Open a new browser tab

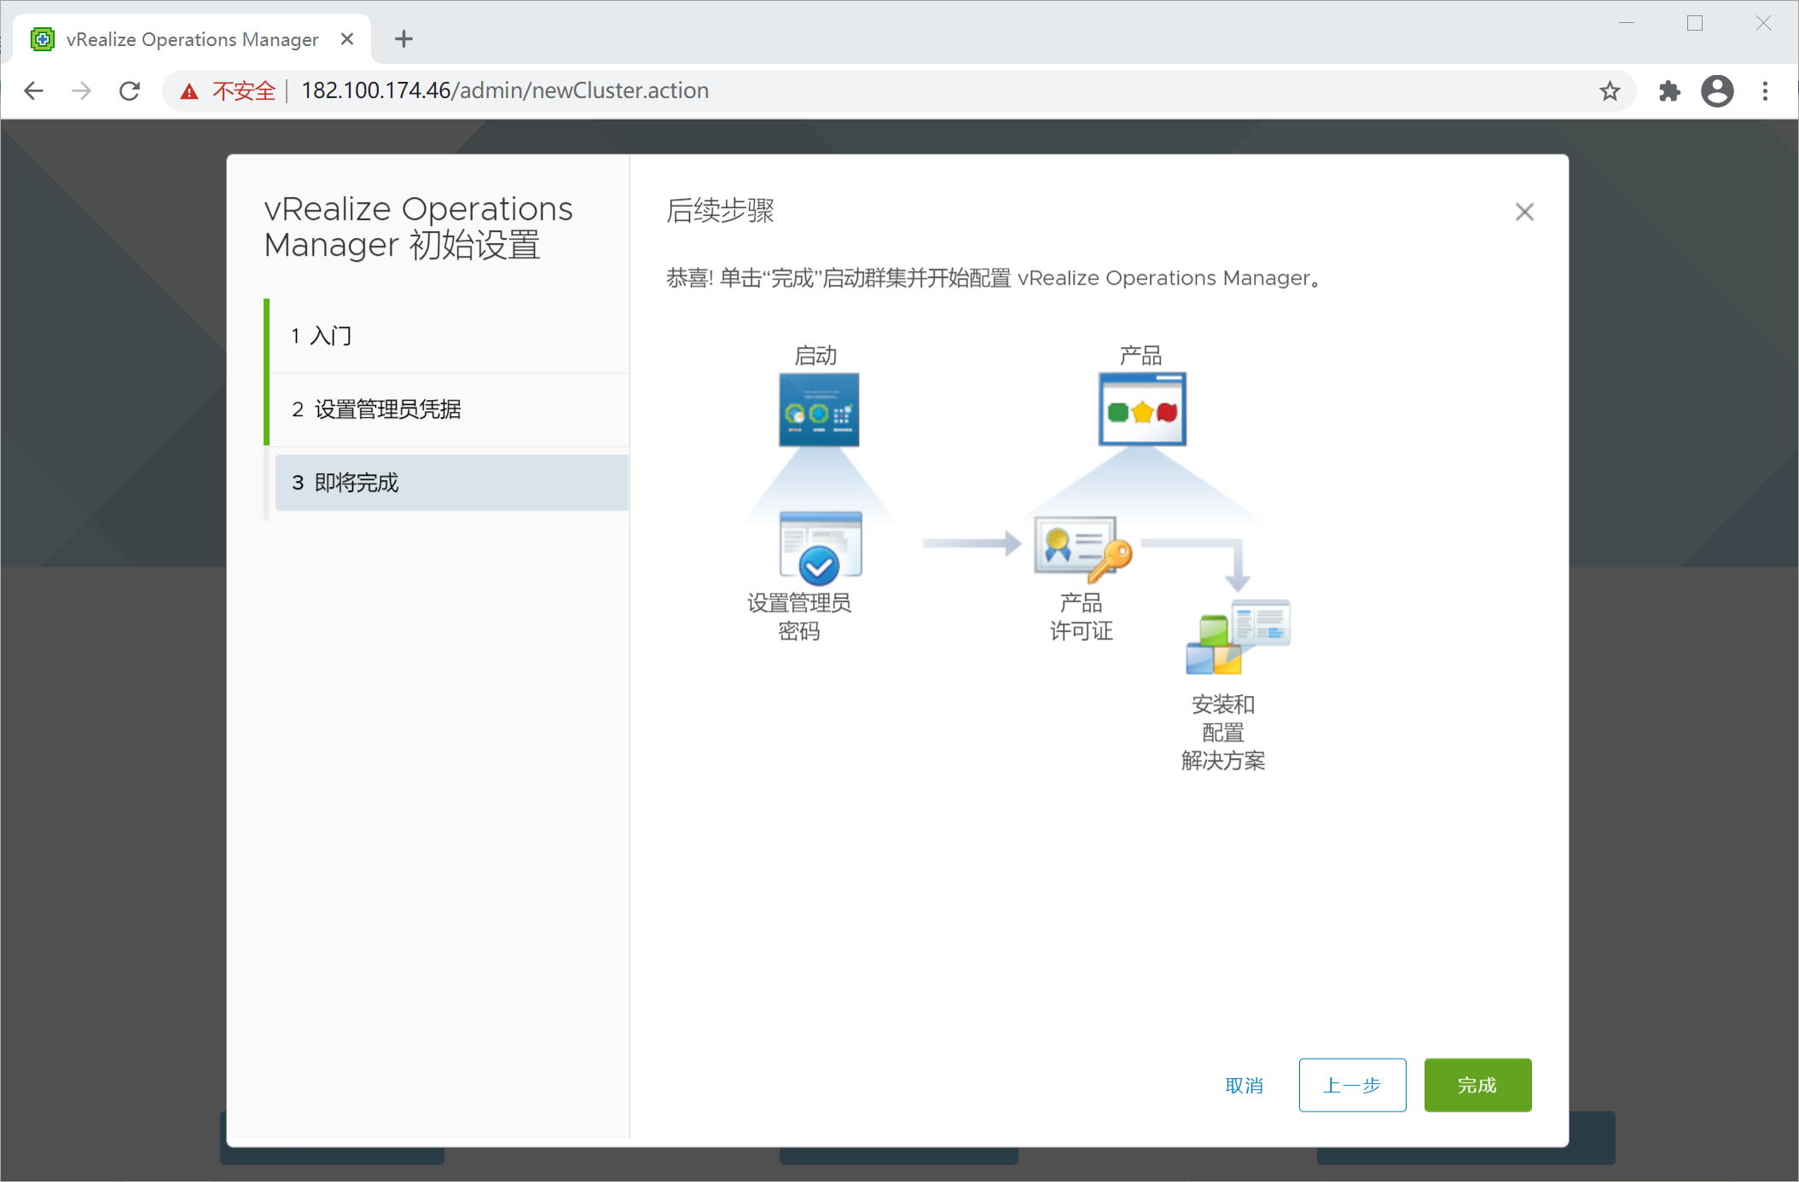click(403, 38)
